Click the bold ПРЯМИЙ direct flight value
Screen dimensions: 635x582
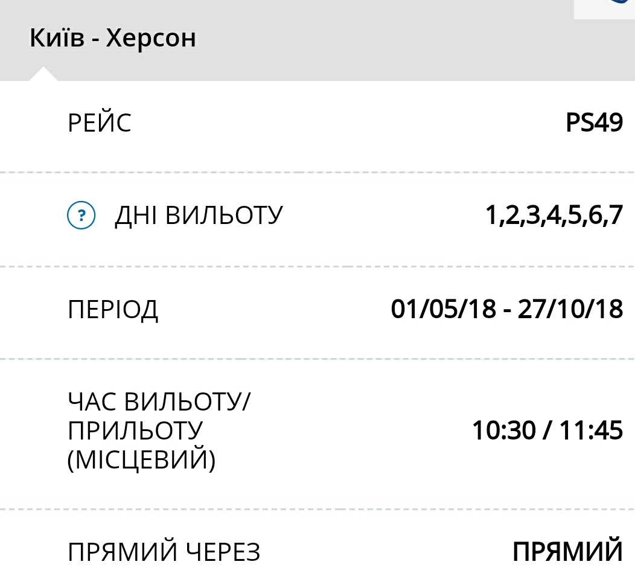coord(567,552)
